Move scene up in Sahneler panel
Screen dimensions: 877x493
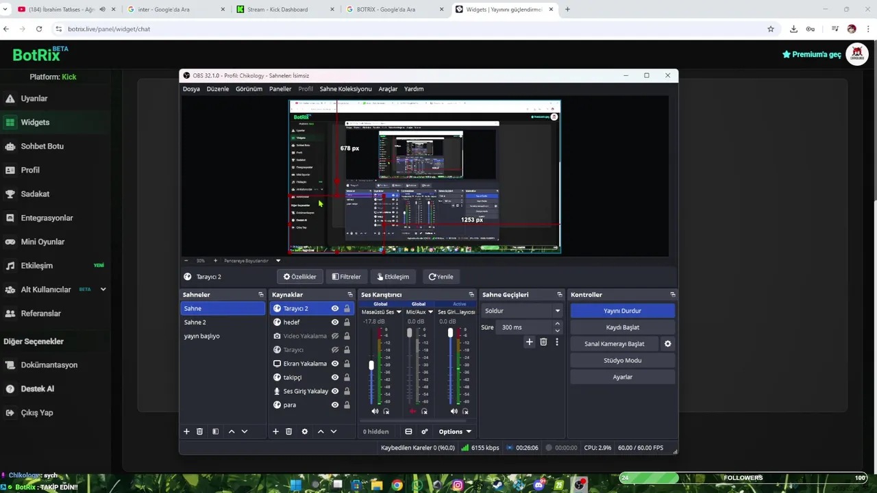pyautogui.click(x=232, y=431)
